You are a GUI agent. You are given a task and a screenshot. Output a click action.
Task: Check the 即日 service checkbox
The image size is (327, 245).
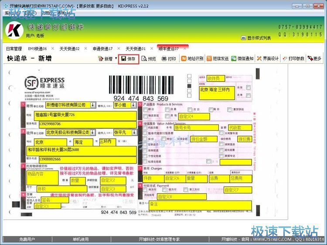click(x=145, y=109)
